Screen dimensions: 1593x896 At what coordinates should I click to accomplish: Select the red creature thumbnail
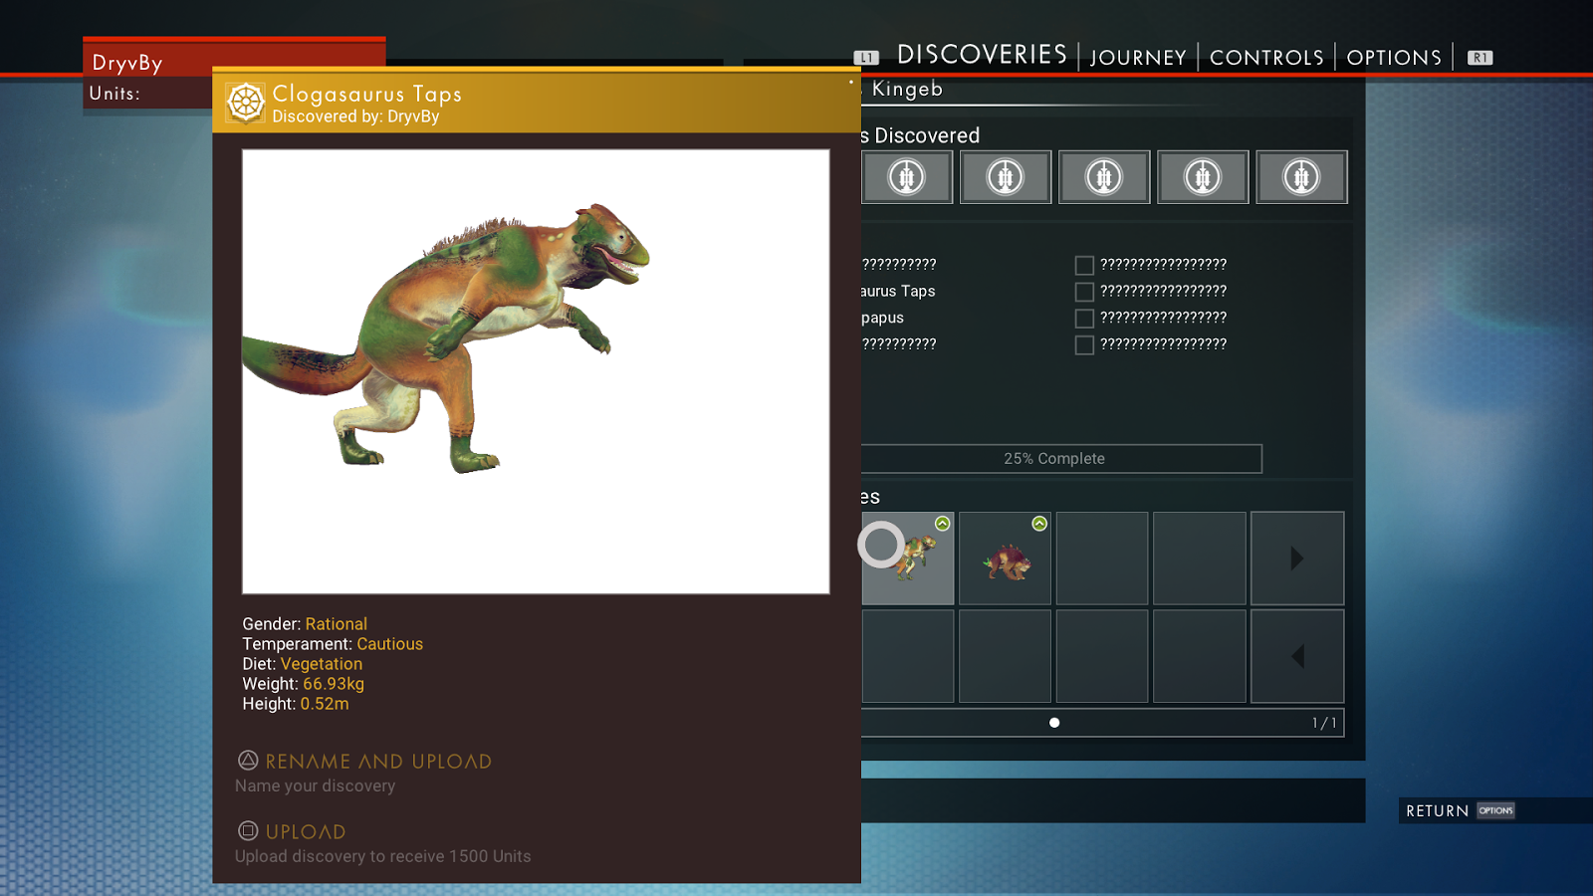tap(1005, 559)
